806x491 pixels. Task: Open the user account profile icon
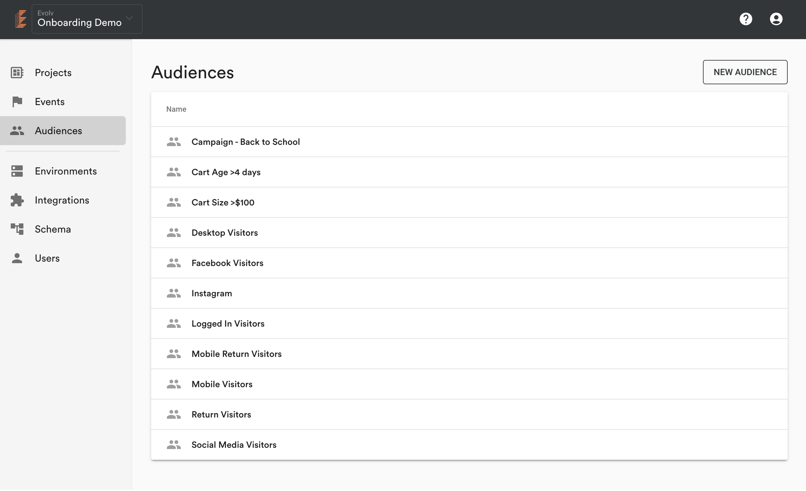tap(776, 19)
